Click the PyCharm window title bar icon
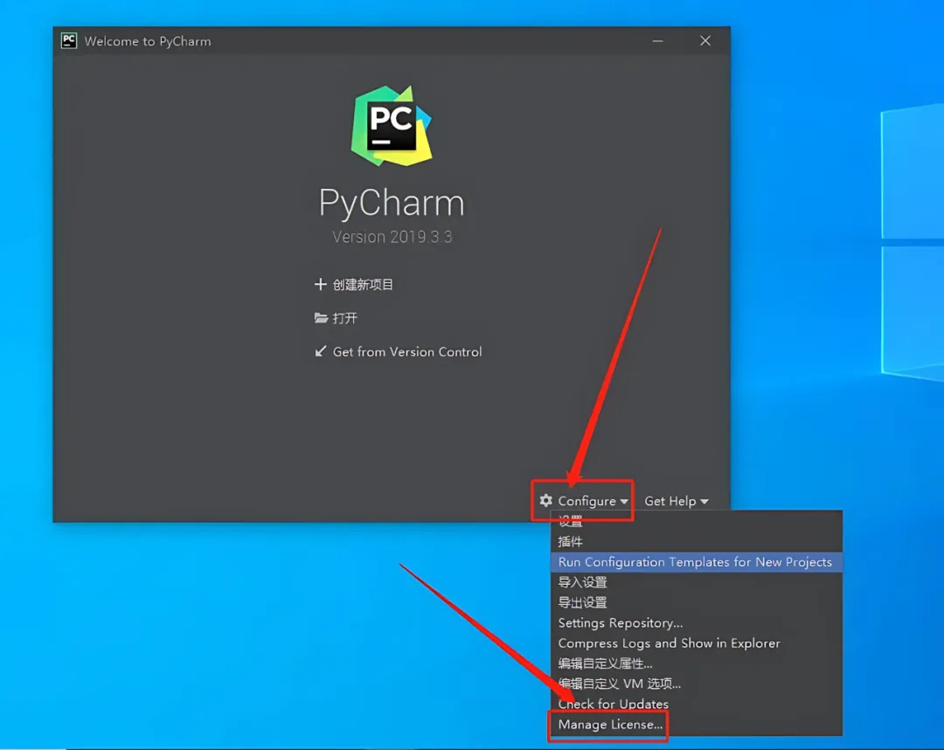Screen dimensions: 944x750 pyautogui.click(x=69, y=40)
